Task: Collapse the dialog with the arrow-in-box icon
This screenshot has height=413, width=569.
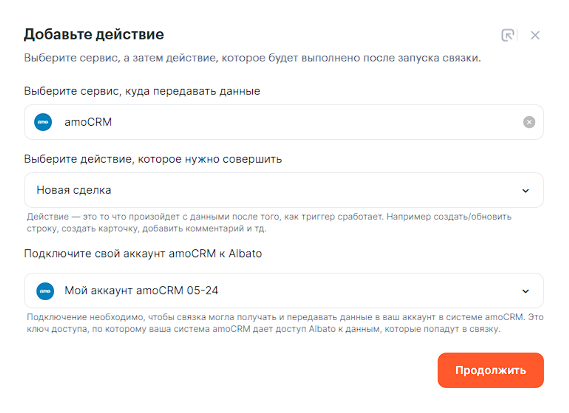Action: tap(508, 35)
